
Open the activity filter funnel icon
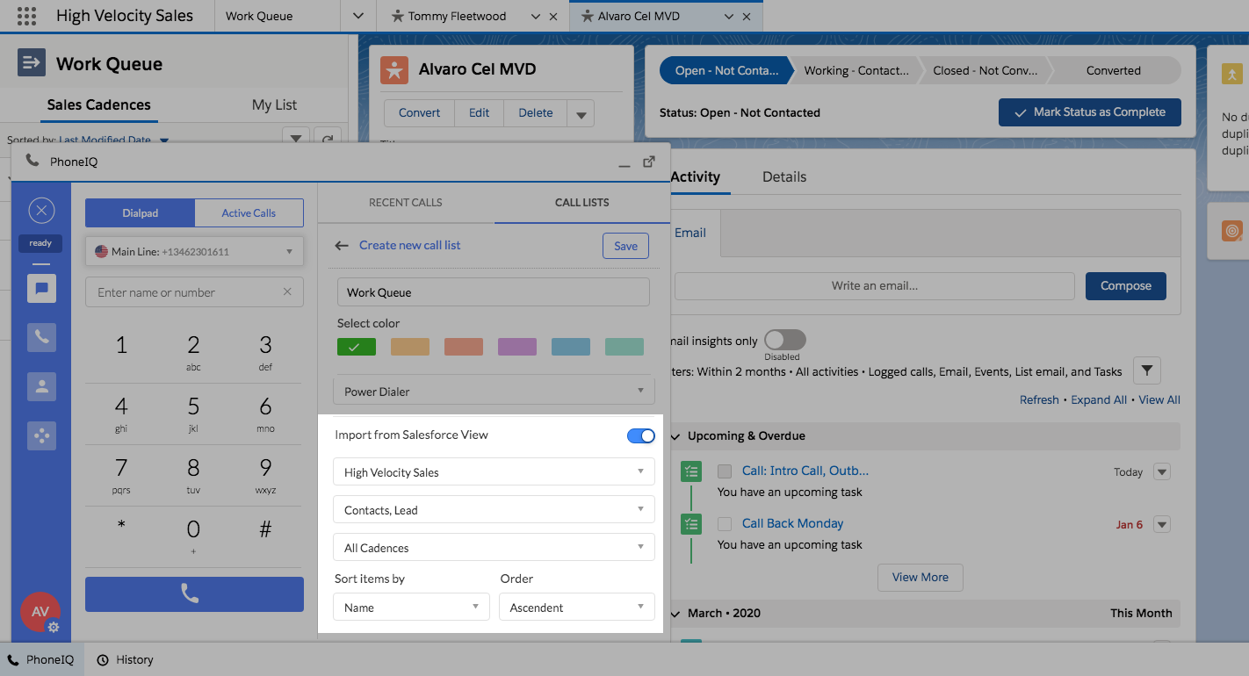click(x=1147, y=371)
